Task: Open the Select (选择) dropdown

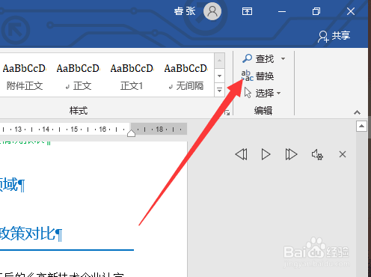Action: pos(263,93)
